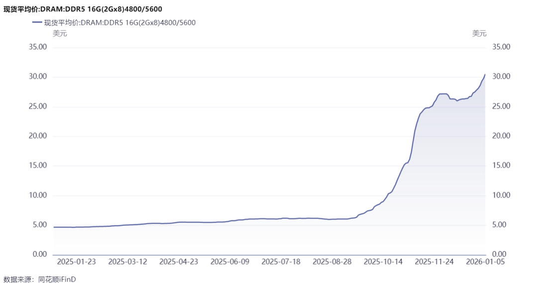Click right axis value 5.00
537x283 pixels.
pos(499,225)
